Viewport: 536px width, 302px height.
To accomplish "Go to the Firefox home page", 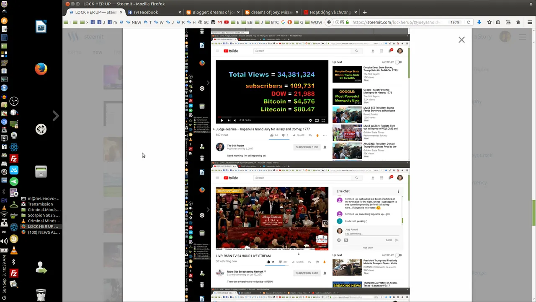I will tap(518, 22).
